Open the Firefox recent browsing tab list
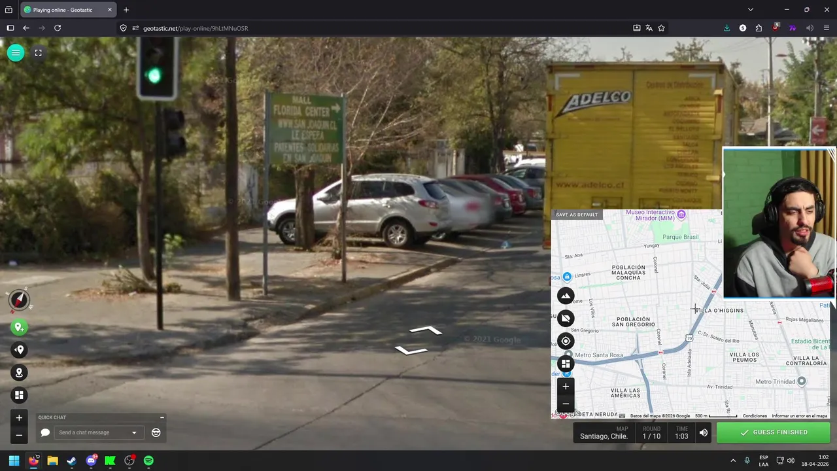This screenshot has width=837, height=471. 9,10
